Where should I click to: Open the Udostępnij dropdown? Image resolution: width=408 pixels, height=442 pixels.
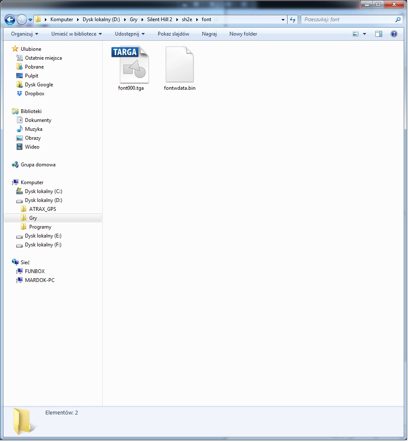(130, 34)
